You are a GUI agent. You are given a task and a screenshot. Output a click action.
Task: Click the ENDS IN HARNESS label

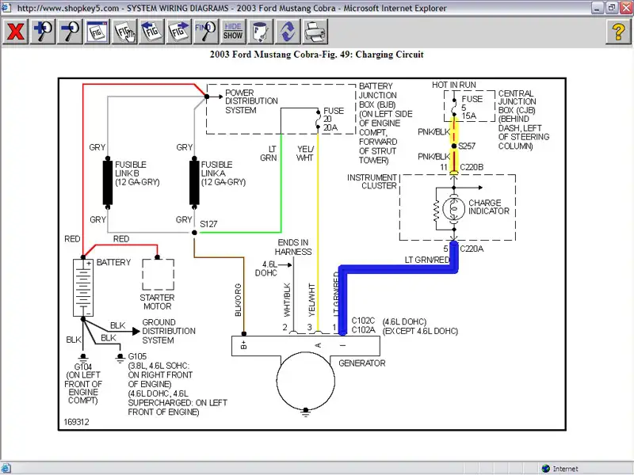pos(293,247)
